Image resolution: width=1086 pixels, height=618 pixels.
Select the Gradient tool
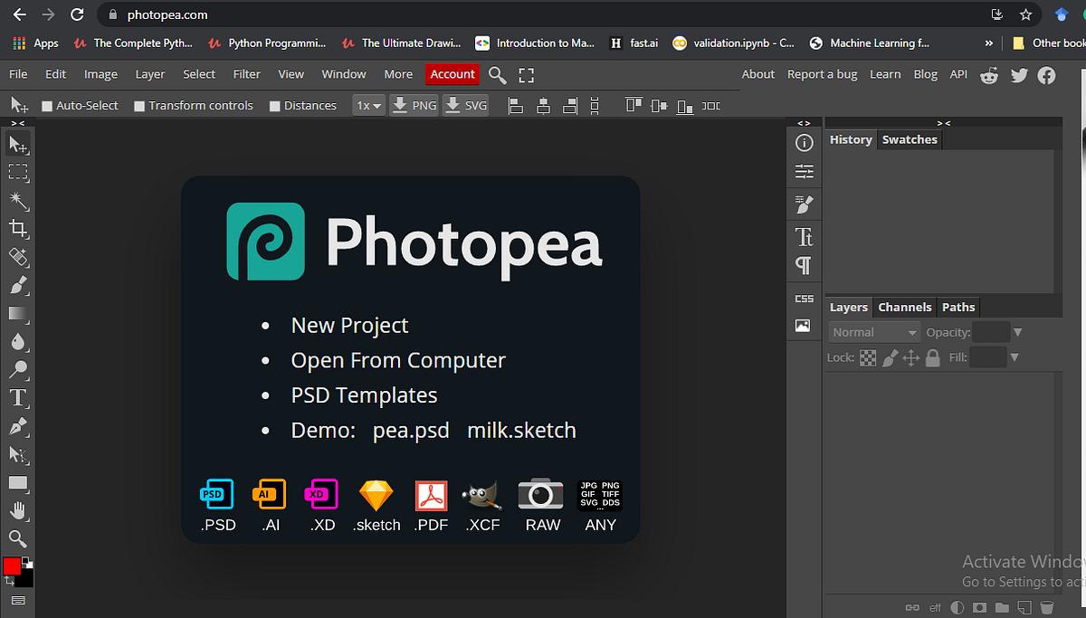pos(18,314)
